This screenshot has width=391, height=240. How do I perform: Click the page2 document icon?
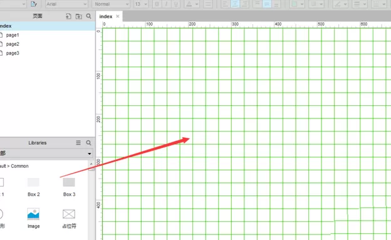(x=1, y=44)
